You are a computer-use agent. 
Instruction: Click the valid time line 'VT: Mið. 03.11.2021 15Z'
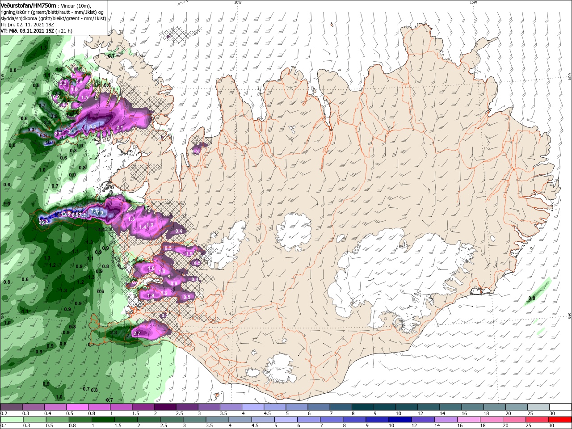click(x=28, y=31)
